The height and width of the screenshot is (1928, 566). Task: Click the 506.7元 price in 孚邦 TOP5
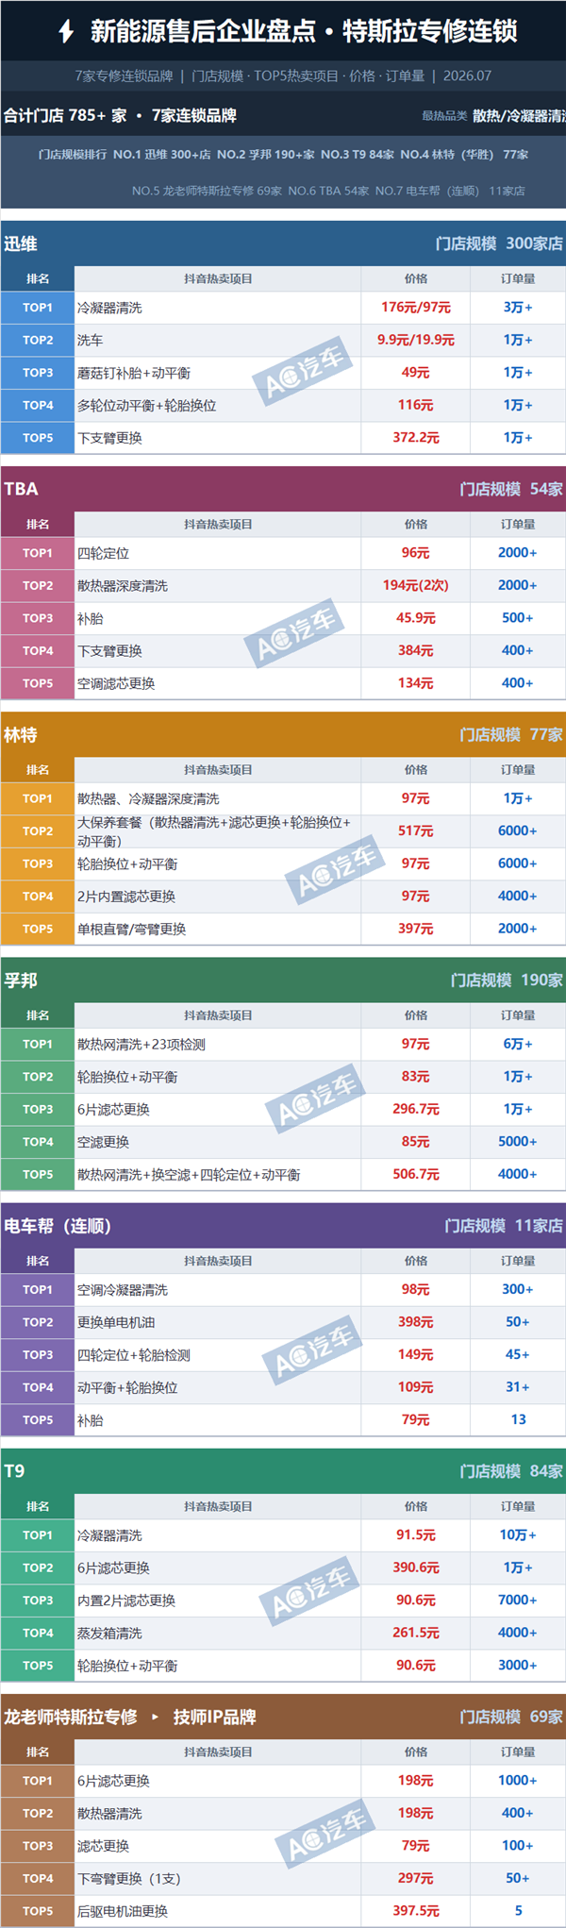(416, 1174)
